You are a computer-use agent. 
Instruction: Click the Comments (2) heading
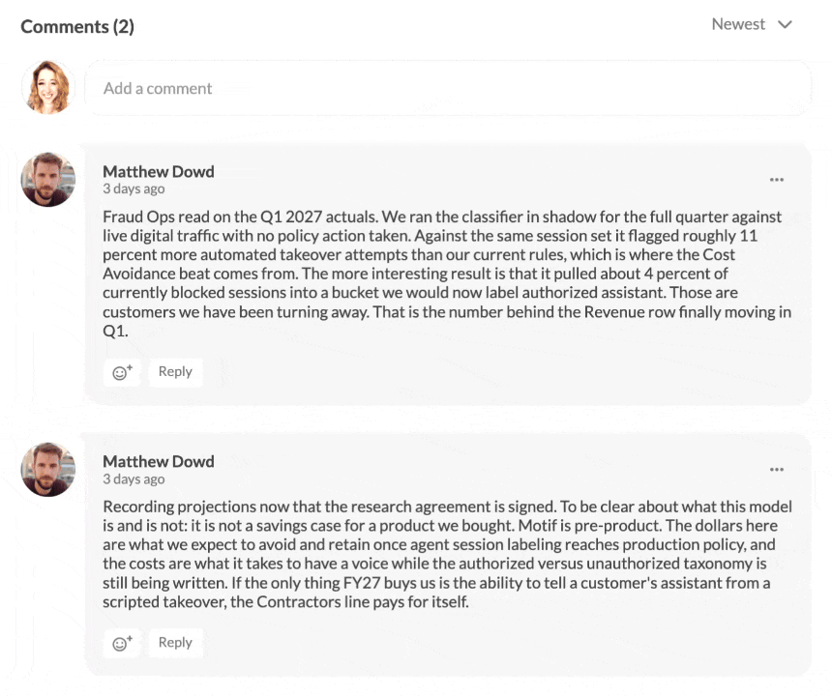[77, 26]
